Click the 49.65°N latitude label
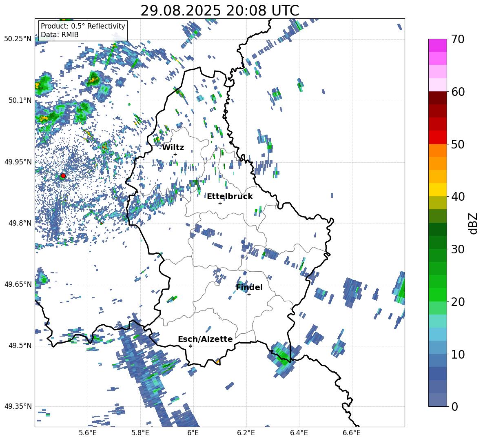 18,284
